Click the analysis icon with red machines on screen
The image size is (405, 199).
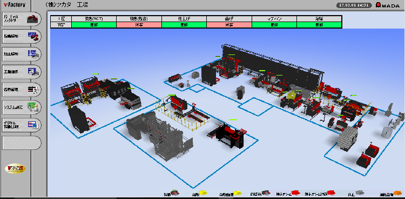tap(33, 37)
